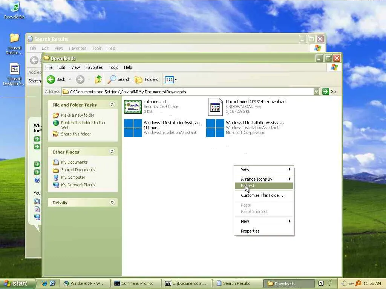This screenshot has height=289, width=386.
Task: Open the Back history dropdown arrow
Action: [x=70, y=79]
